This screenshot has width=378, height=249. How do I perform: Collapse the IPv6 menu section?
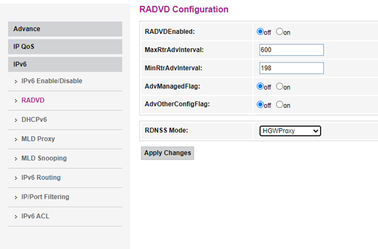(65, 64)
